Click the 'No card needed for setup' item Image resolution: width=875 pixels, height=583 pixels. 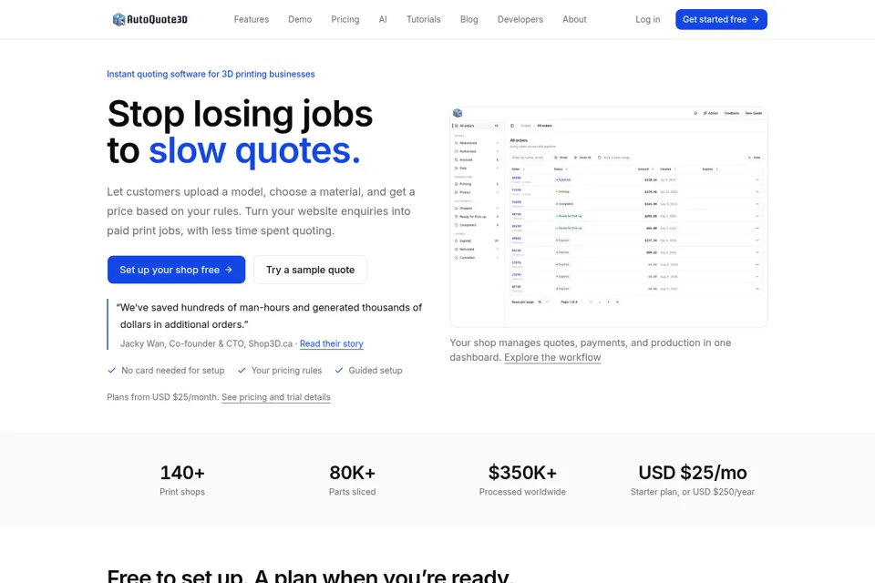[x=166, y=371]
